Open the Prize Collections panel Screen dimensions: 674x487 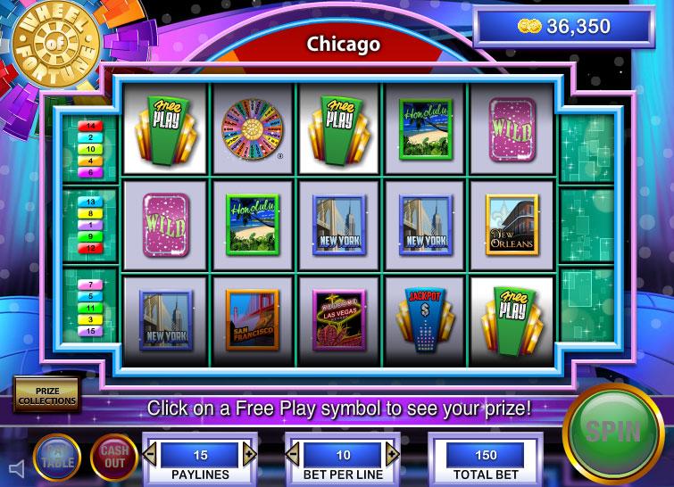47,395
